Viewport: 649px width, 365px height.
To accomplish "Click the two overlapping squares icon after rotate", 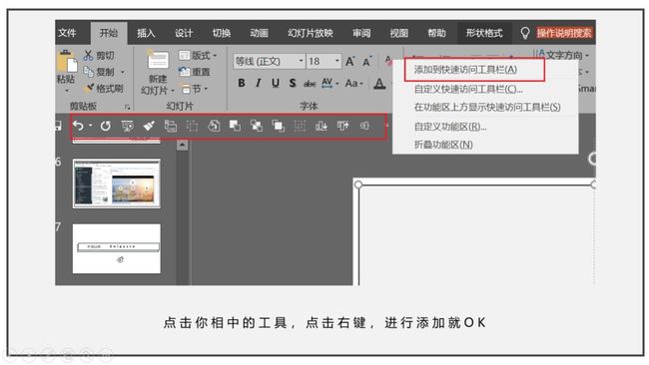I will point(235,126).
